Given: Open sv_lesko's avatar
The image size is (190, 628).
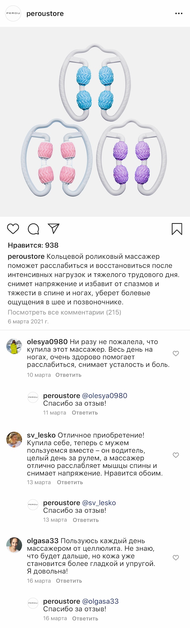Looking at the screenshot, I should 14,440.
